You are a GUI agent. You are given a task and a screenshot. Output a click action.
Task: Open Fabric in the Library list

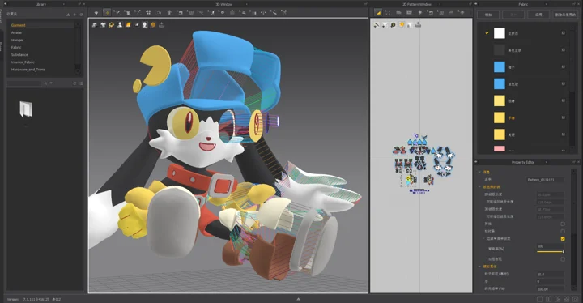point(16,48)
